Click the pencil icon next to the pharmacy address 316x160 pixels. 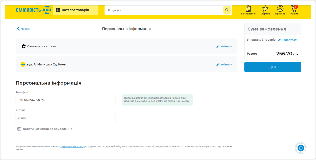[218, 64]
